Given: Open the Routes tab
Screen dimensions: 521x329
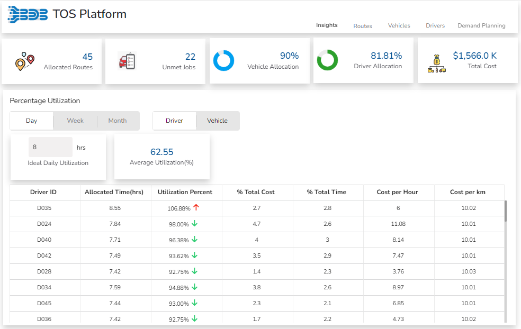Looking at the screenshot, I should 363,26.
